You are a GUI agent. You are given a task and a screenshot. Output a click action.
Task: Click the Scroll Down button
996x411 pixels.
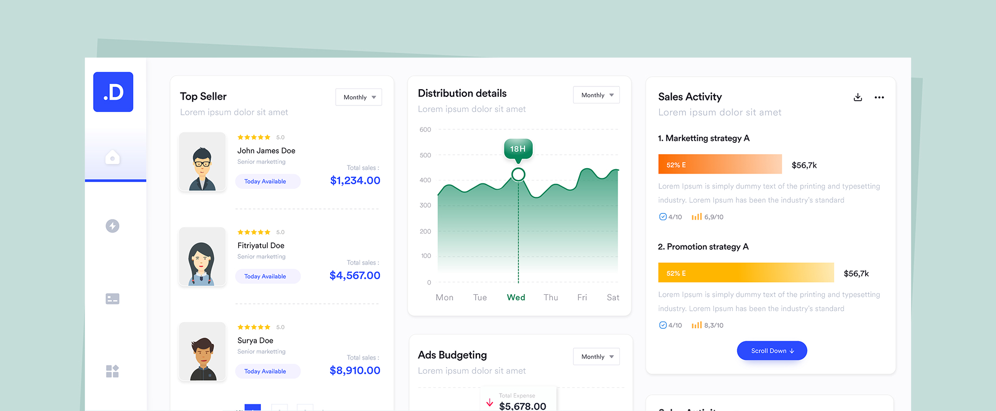point(772,351)
